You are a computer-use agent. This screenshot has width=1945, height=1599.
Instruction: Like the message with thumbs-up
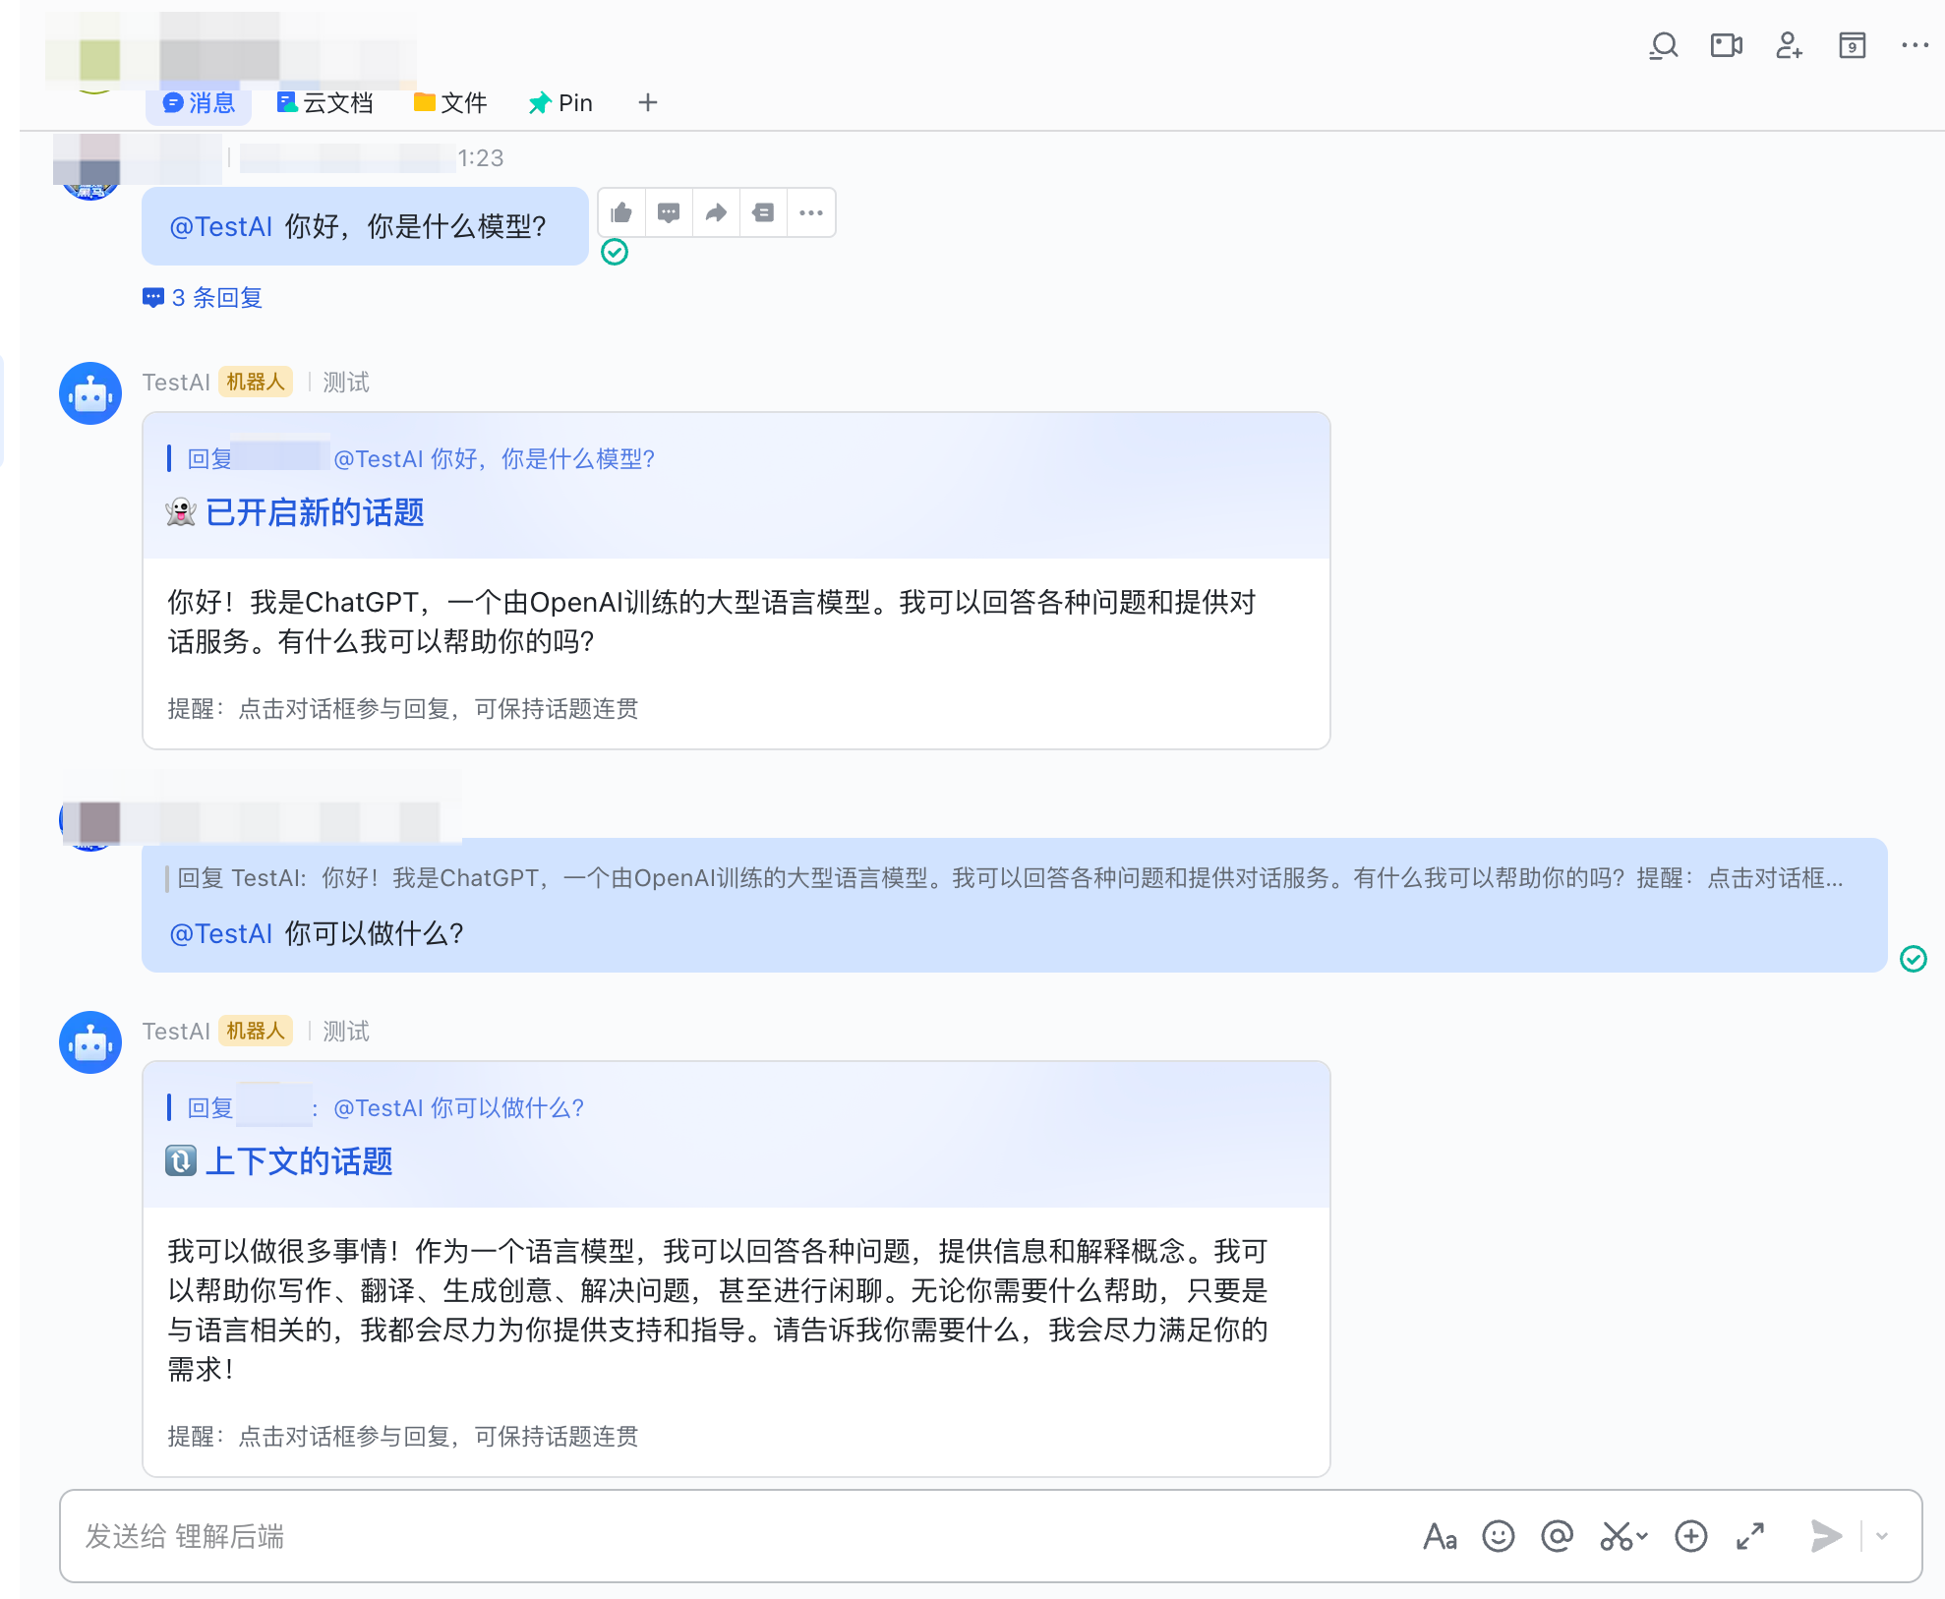(x=621, y=212)
